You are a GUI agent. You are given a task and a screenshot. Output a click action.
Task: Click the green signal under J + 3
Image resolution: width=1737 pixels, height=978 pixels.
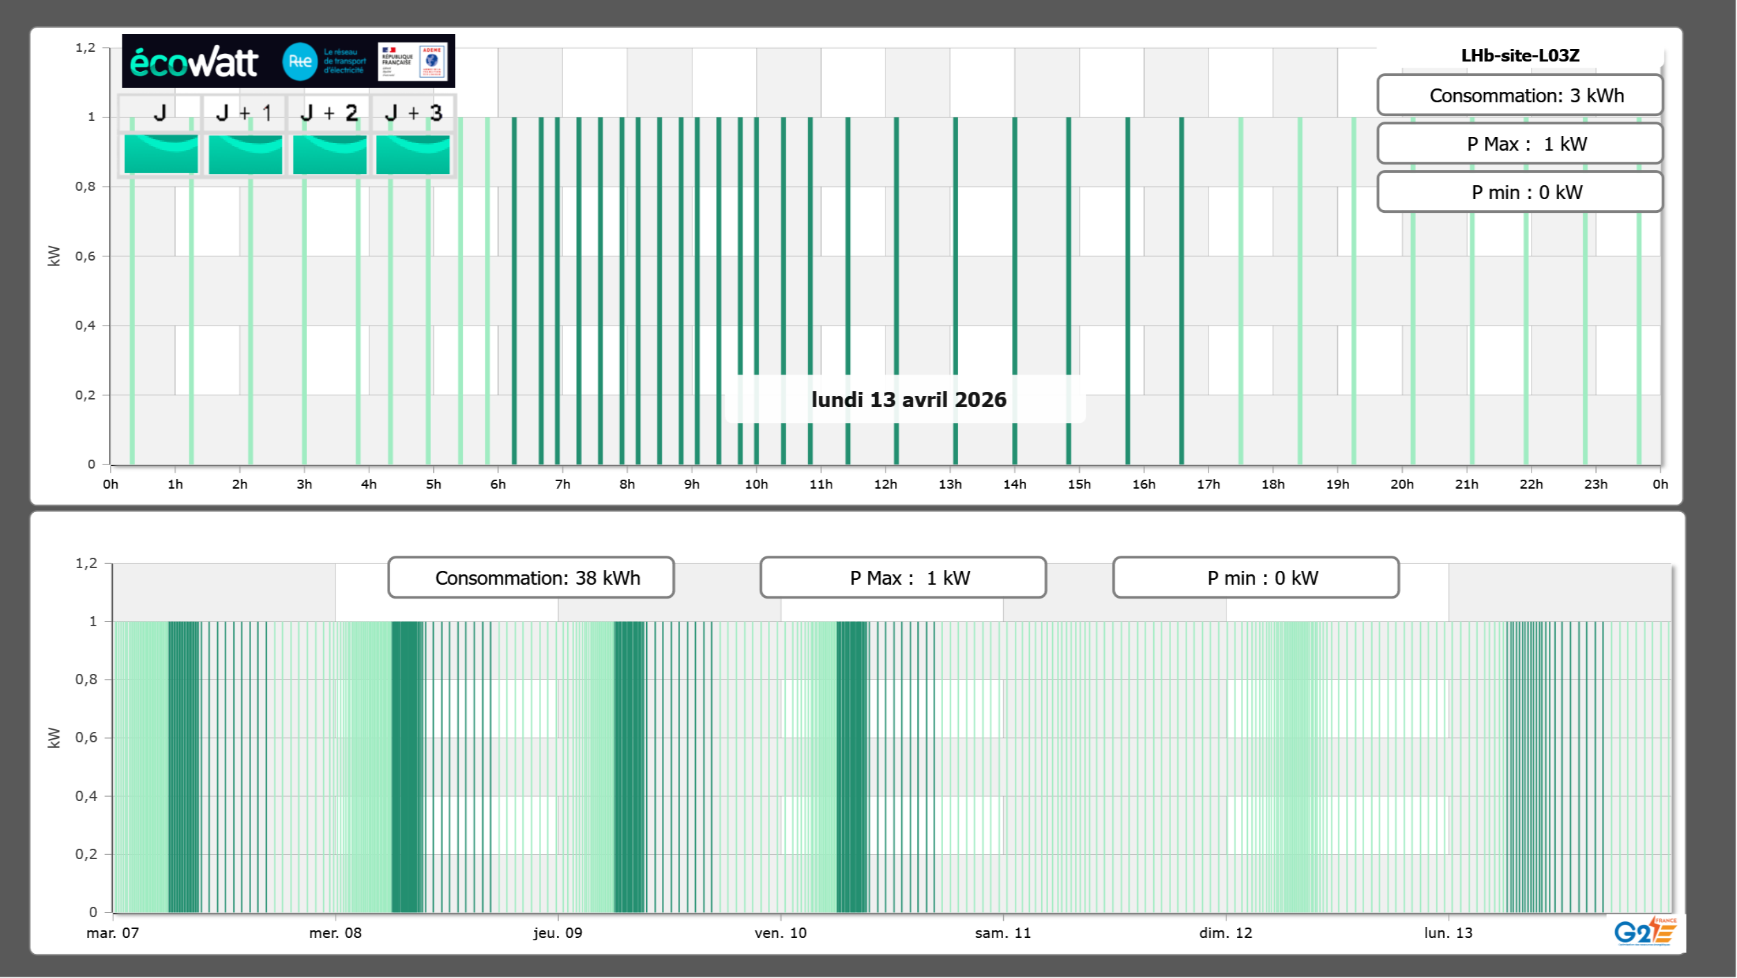[x=413, y=154]
